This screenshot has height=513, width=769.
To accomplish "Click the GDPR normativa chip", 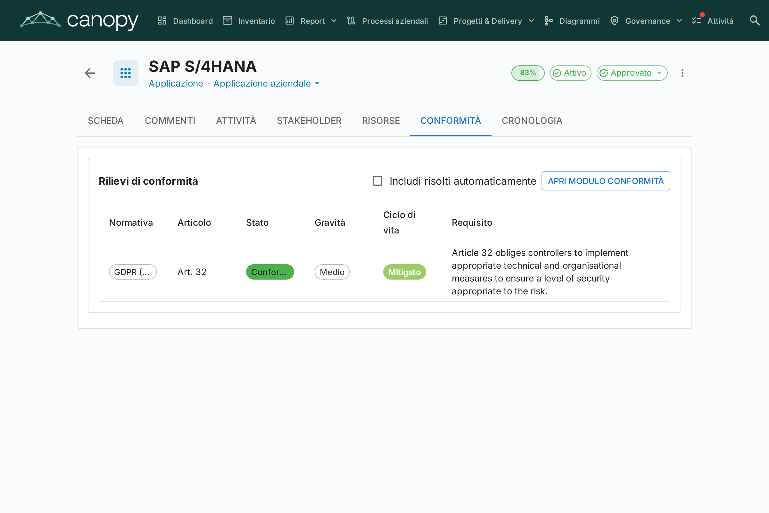I will click(x=133, y=272).
